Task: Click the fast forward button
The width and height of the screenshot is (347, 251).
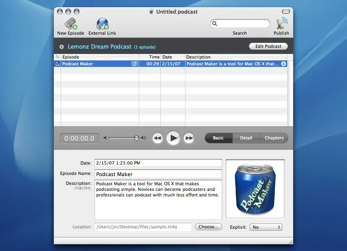Action: pyautogui.click(x=189, y=138)
